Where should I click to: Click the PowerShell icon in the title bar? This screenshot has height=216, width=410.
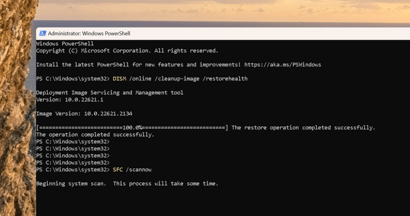tap(43, 33)
